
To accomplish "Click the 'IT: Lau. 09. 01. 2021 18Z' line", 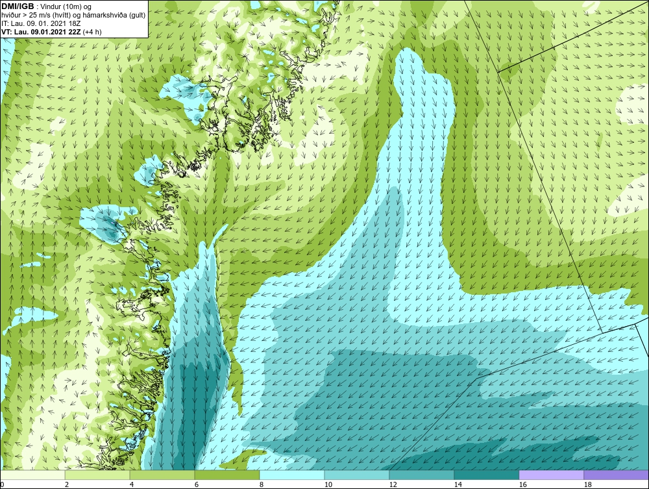I will click(x=41, y=23).
